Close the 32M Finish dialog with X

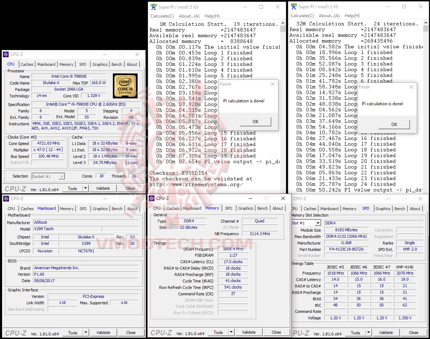(411, 87)
